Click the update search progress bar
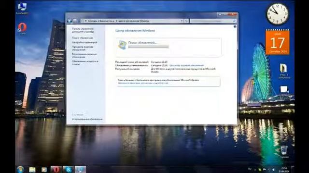This screenshot has width=309, height=173. (148, 47)
